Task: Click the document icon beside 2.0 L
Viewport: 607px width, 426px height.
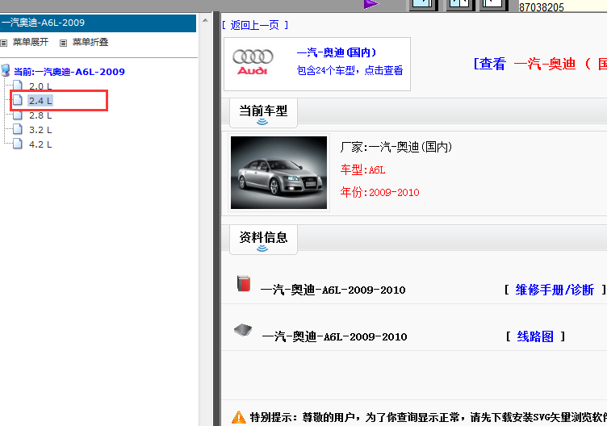Action: tap(18, 86)
